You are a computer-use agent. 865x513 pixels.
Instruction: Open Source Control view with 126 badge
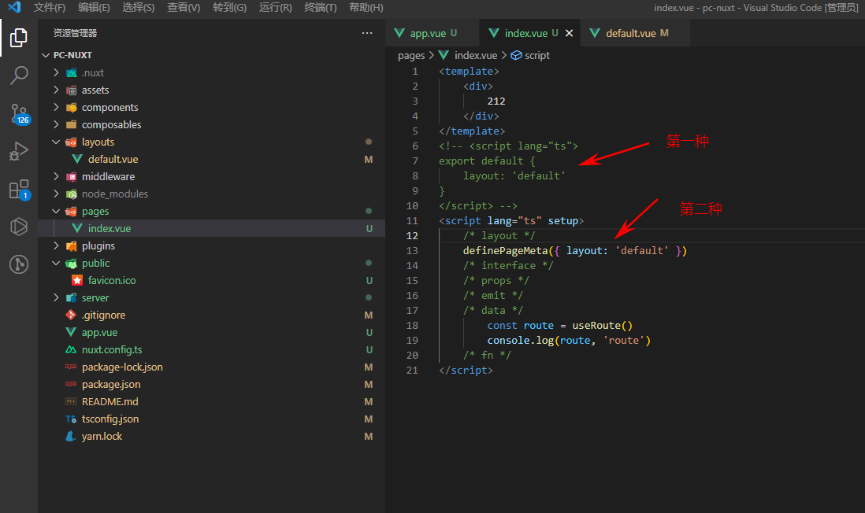[x=20, y=113]
